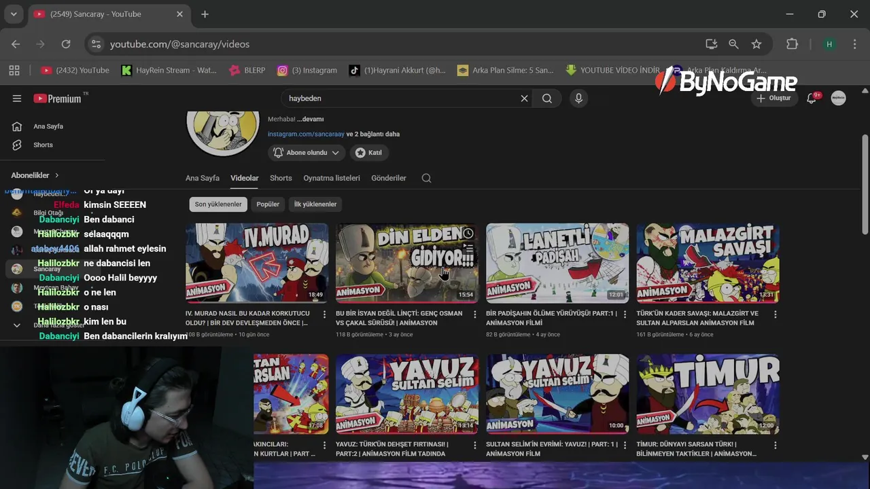Open the bookmarks apps grid icon

tap(14, 70)
